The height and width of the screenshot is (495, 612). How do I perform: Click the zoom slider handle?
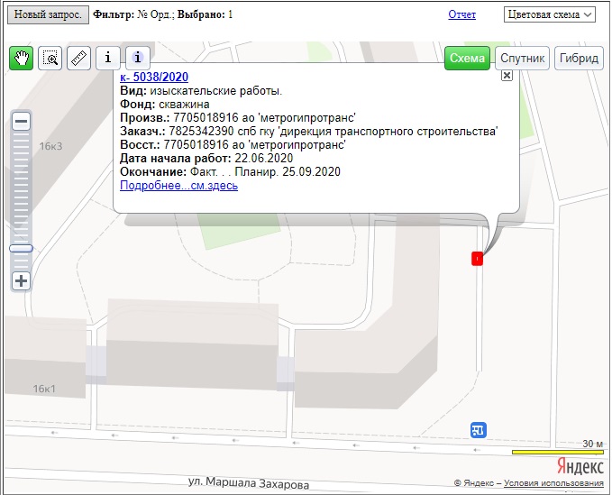pos(22,248)
